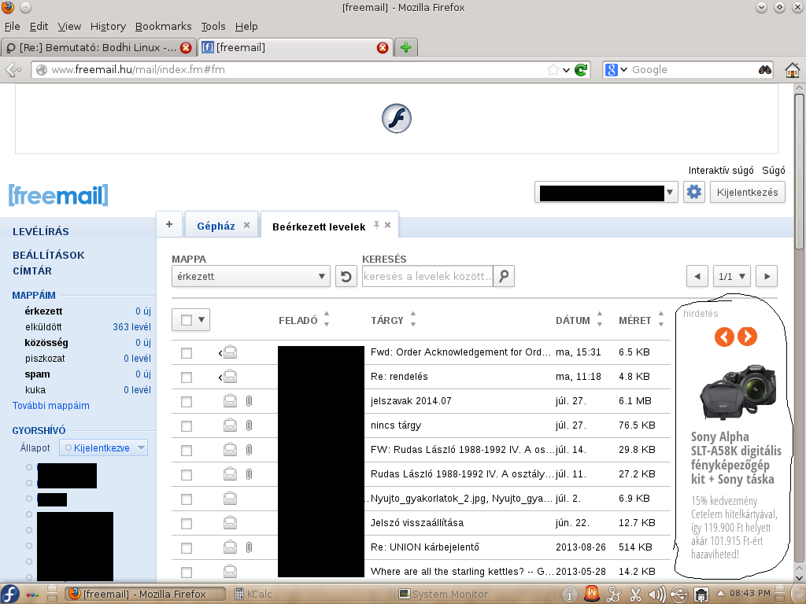Screen dimensions: 806x604
Task: Click Firefox reload button in address bar
Action: [581, 70]
